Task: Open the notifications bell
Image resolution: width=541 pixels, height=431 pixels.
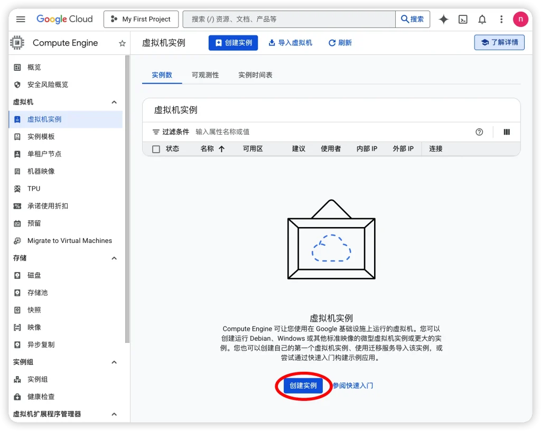Action: [x=482, y=19]
